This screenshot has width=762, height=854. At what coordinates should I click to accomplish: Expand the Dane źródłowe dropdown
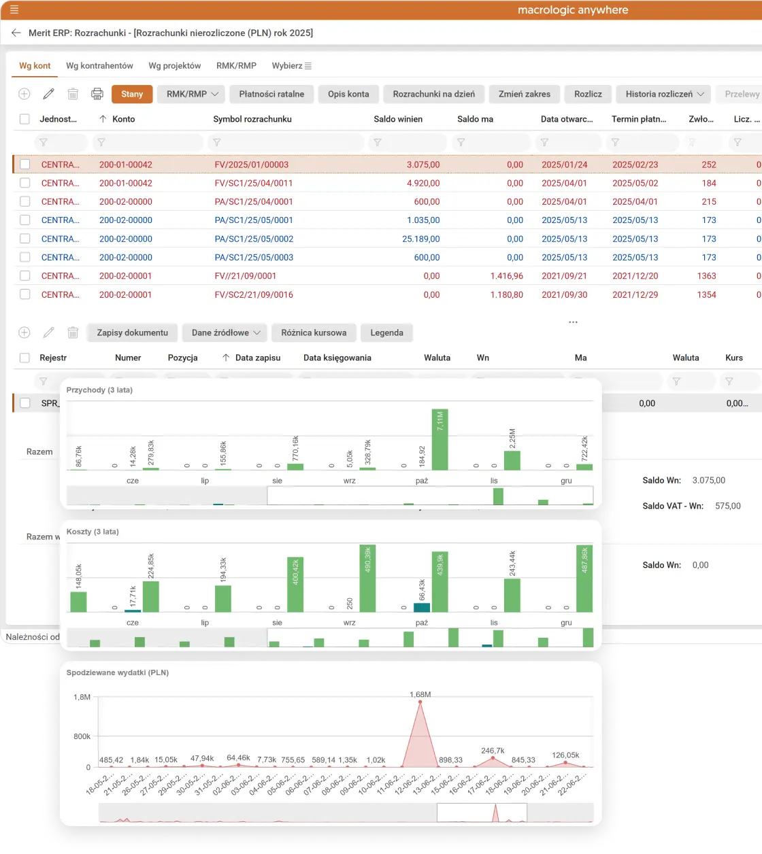(226, 332)
